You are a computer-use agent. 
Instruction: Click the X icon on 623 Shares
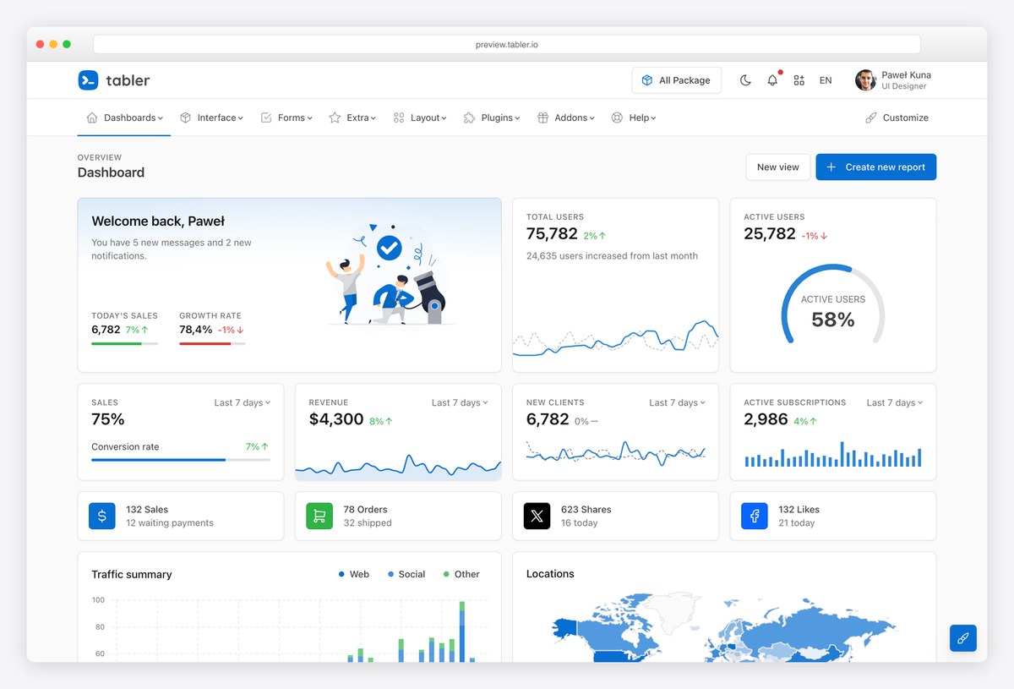pos(537,516)
